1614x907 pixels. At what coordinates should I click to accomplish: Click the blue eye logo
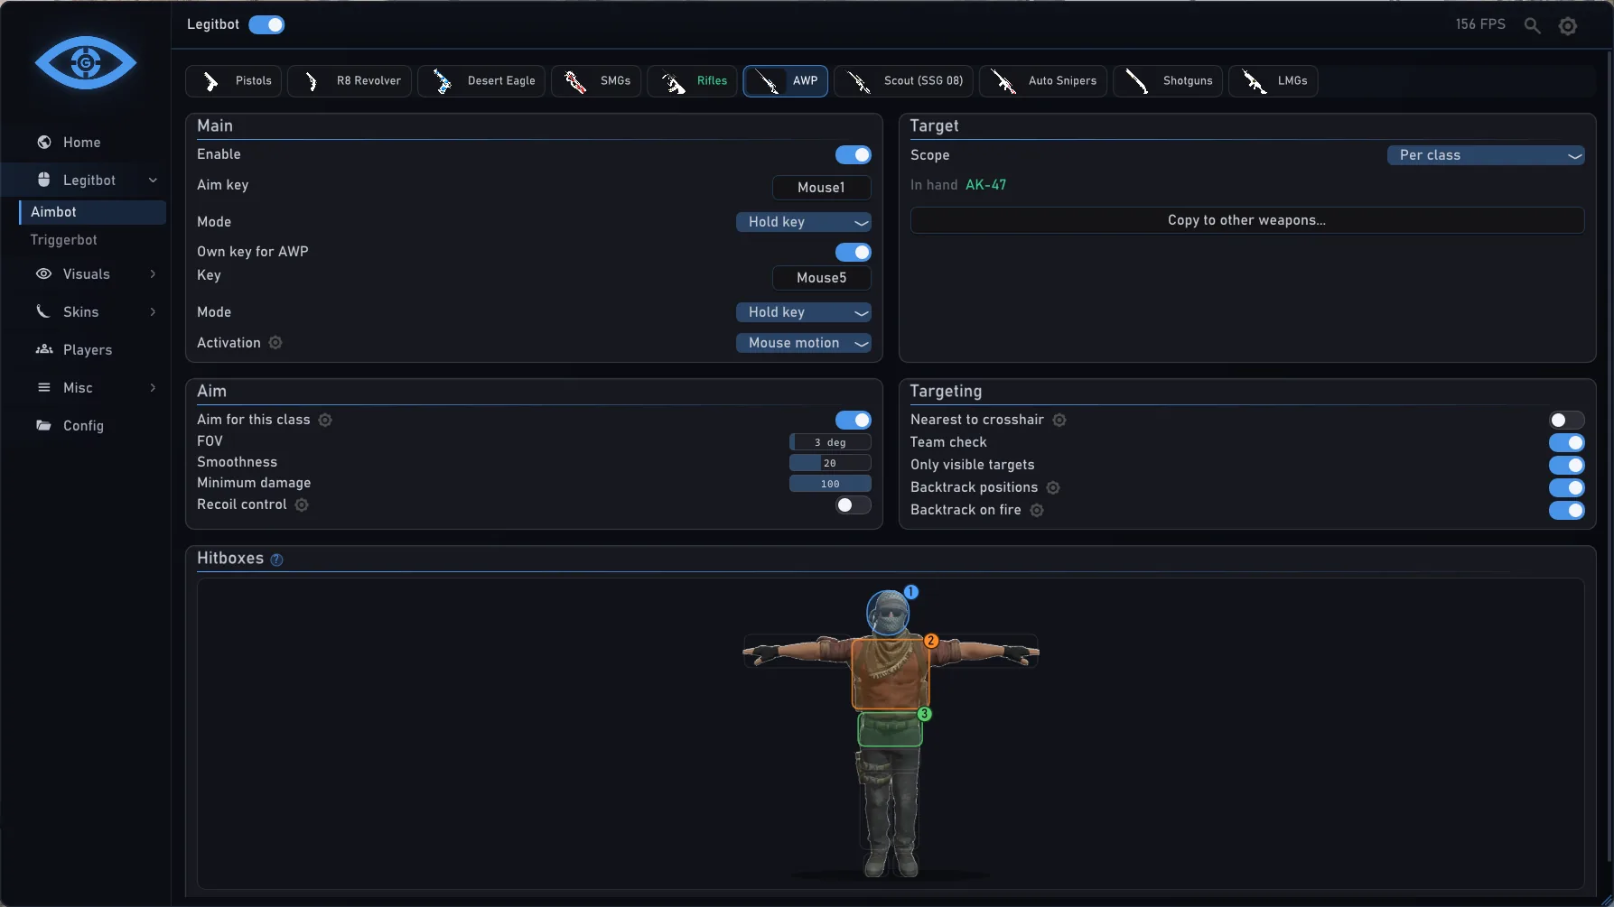click(86, 62)
